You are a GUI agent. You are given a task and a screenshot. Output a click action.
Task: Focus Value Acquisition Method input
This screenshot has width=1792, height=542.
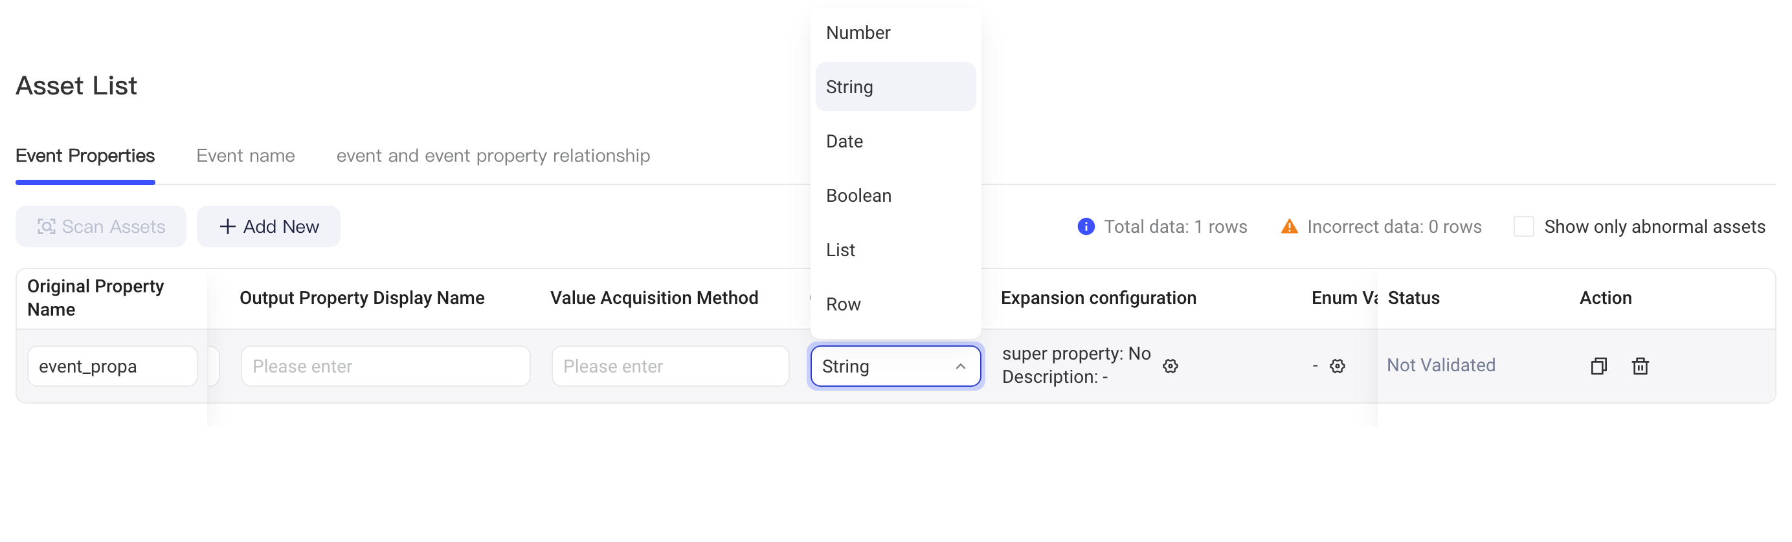[x=670, y=366]
